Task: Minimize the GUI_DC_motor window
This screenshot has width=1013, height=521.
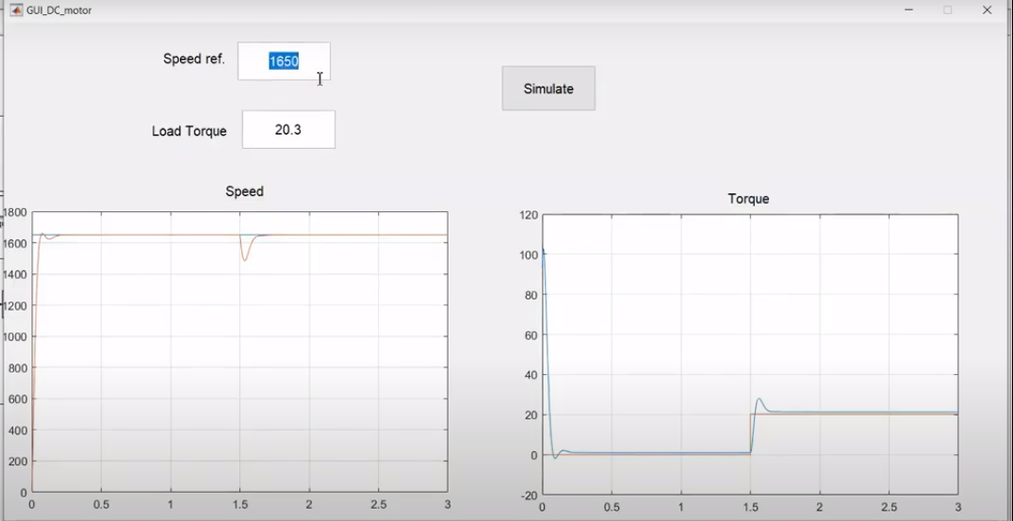Action: (x=909, y=10)
